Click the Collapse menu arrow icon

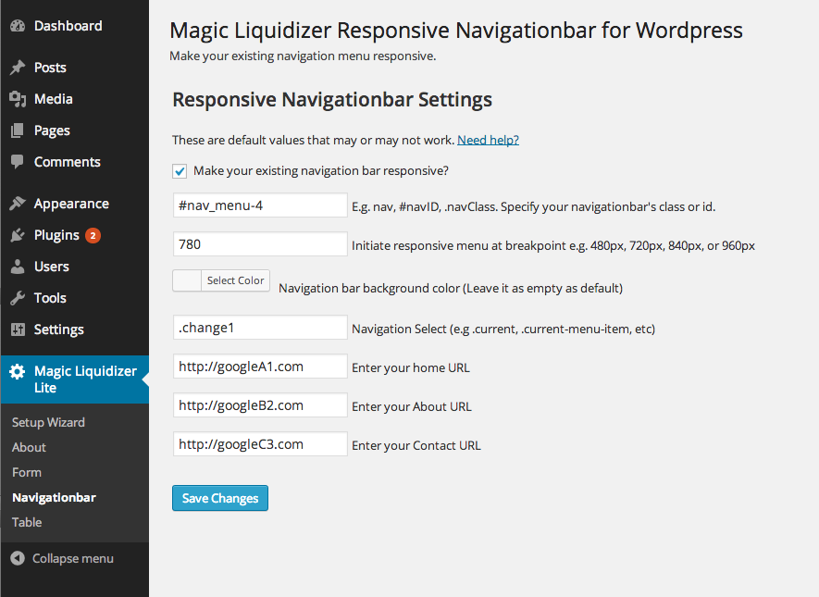point(18,558)
